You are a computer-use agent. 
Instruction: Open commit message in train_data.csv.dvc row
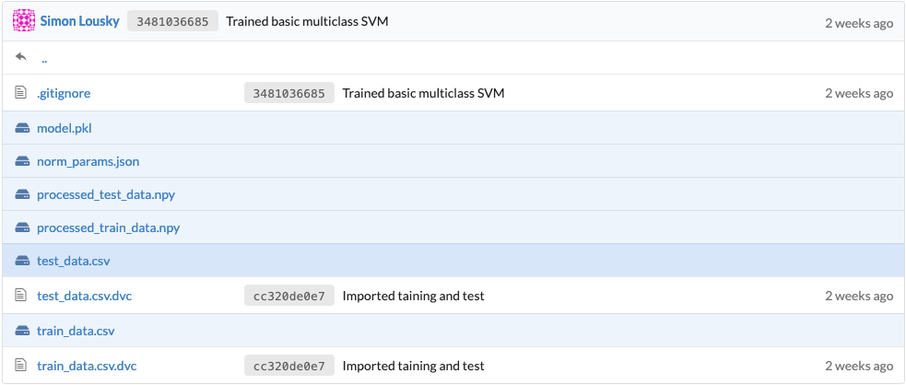pyautogui.click(x=413, y=366)
